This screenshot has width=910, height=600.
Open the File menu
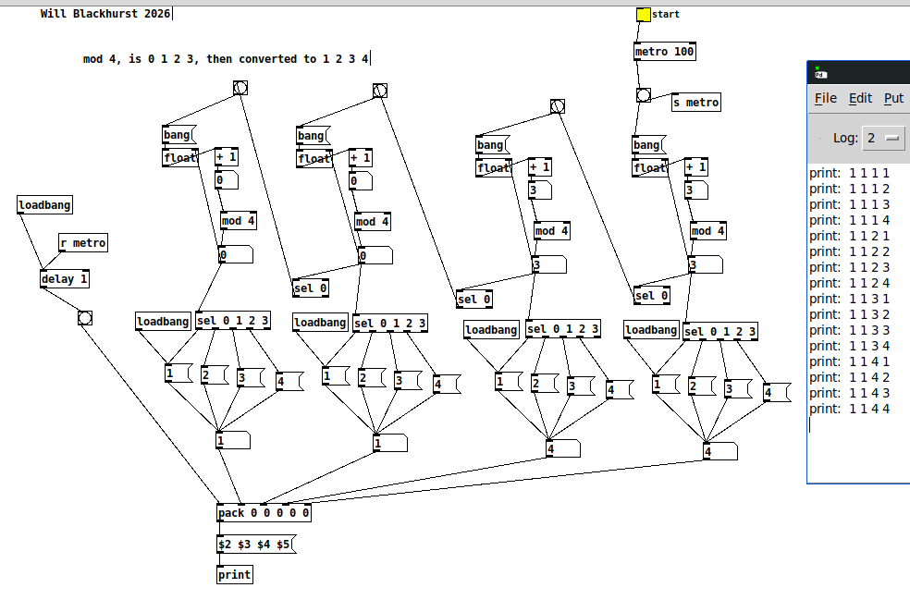[x=824, y=98]
